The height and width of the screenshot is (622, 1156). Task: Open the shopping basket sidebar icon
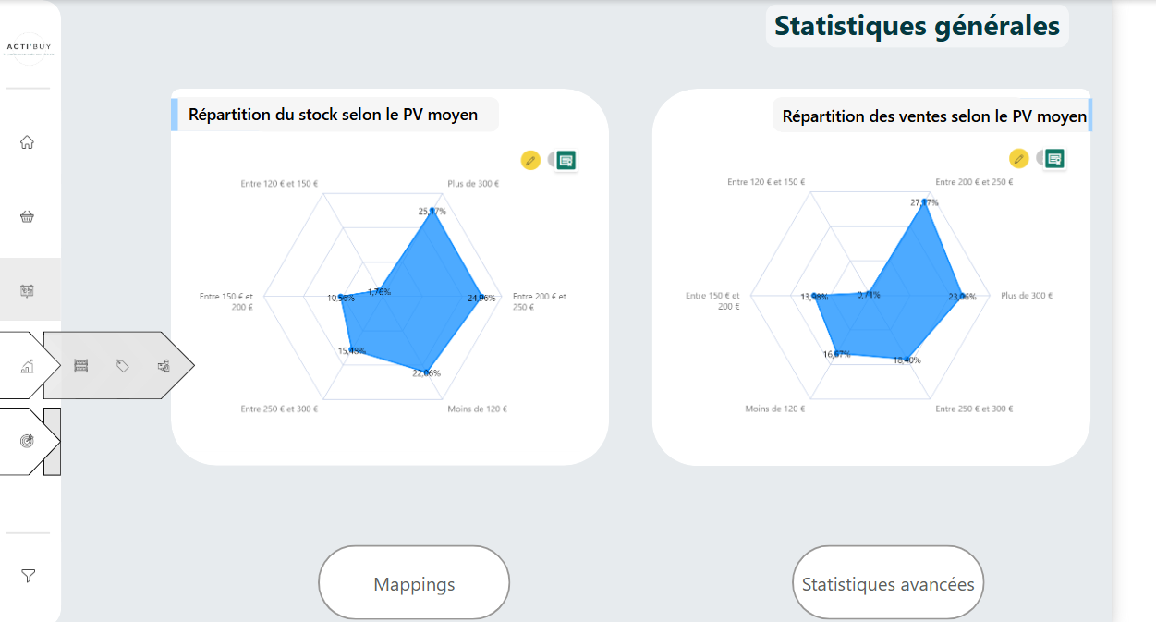pyautogui.click(x=27, y=216)
